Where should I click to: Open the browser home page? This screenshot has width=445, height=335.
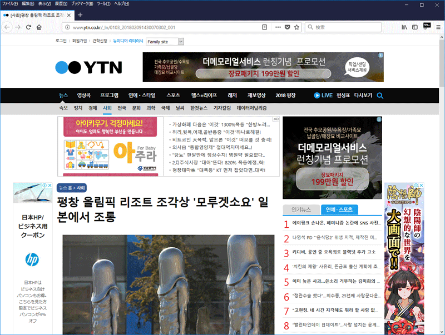39,27
